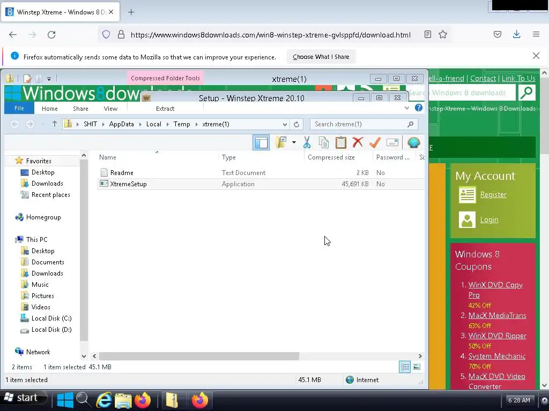Image resolution: width=549 pixels, height=411 pixels.
Task: Click the taskbar search magnifier icon
Action: point(84,399)
